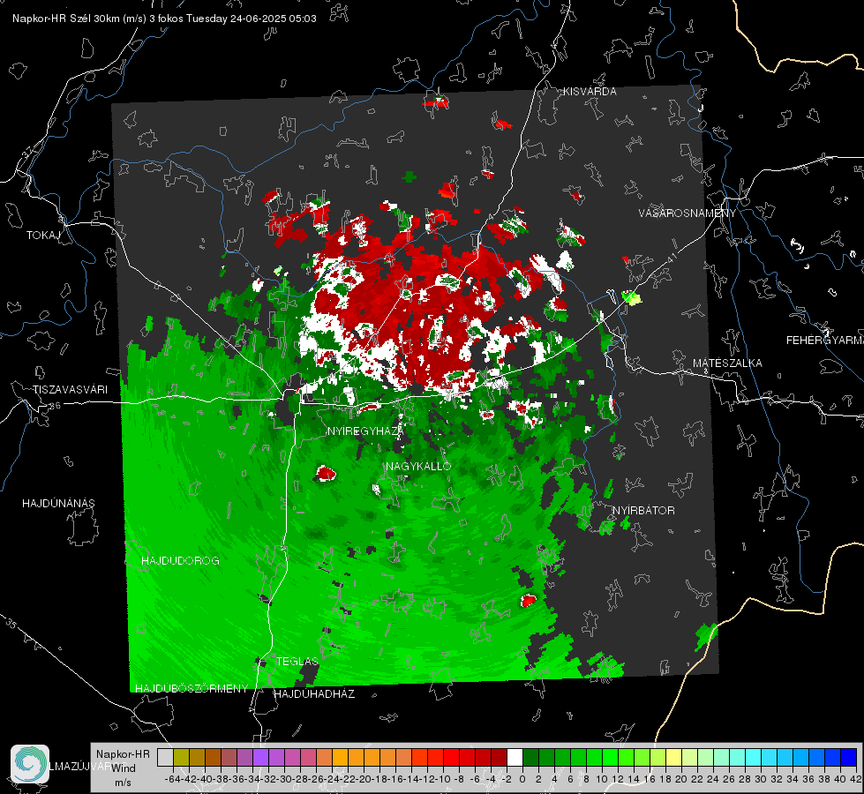Click road number 35 at lower left

point(11,624)
